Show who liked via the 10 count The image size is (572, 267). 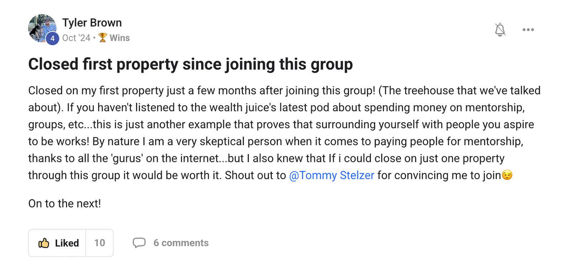[100, 243]
